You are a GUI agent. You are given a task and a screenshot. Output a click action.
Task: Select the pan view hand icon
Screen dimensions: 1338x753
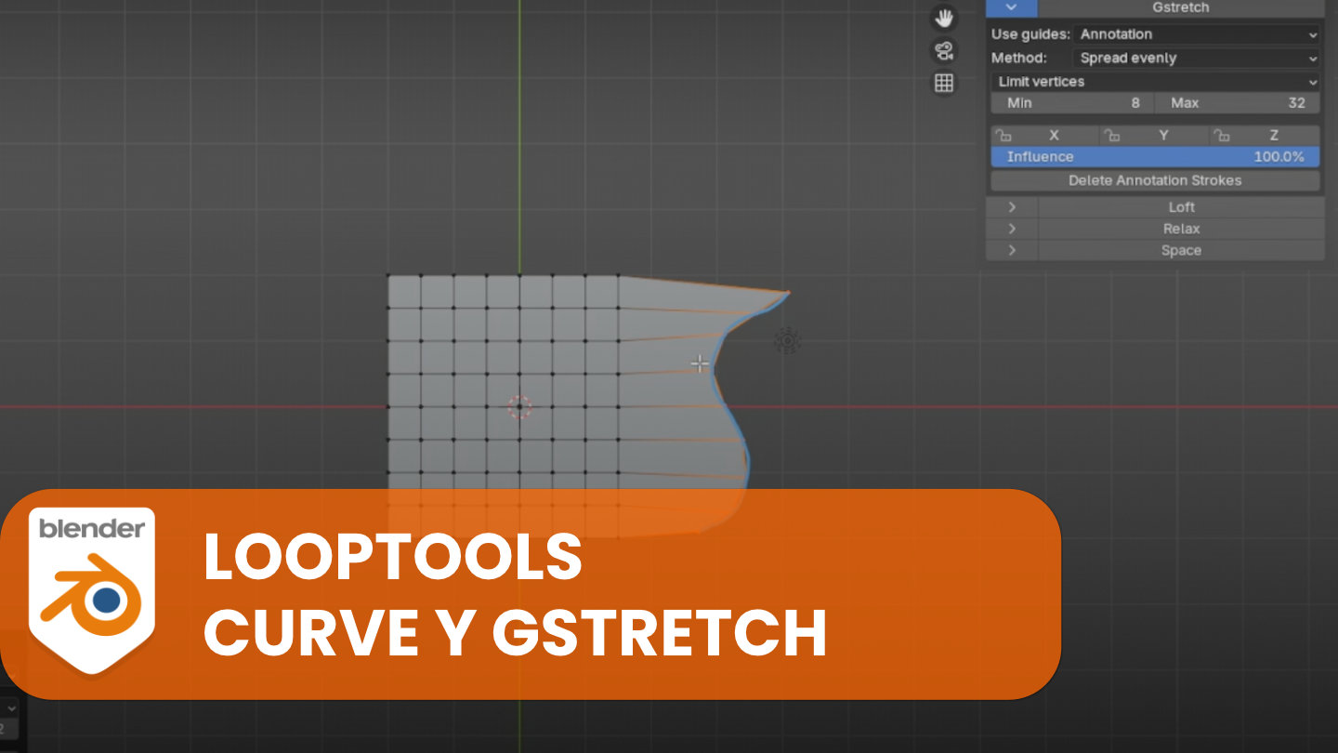pyautogui.click(x=944, y=17)
